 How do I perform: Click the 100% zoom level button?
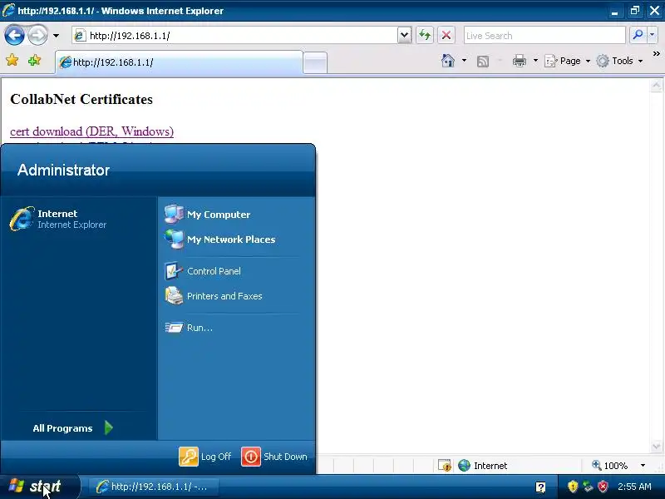tap(610, 466)
